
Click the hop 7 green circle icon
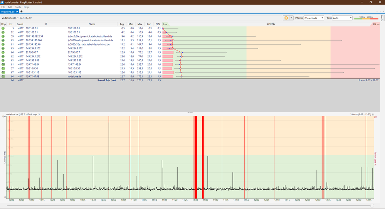[x=3, y=52]
